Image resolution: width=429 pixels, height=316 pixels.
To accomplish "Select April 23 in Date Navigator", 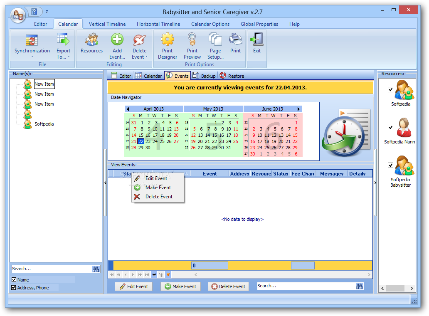I will [x=148, y=141].
